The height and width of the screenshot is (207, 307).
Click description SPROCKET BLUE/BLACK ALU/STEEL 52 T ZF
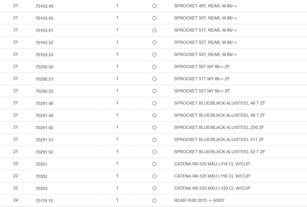point(220,151)
